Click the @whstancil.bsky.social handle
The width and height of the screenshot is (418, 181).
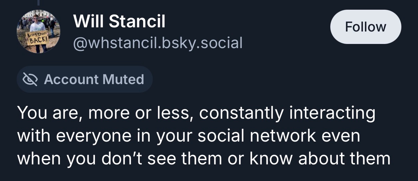pos(157,43)
